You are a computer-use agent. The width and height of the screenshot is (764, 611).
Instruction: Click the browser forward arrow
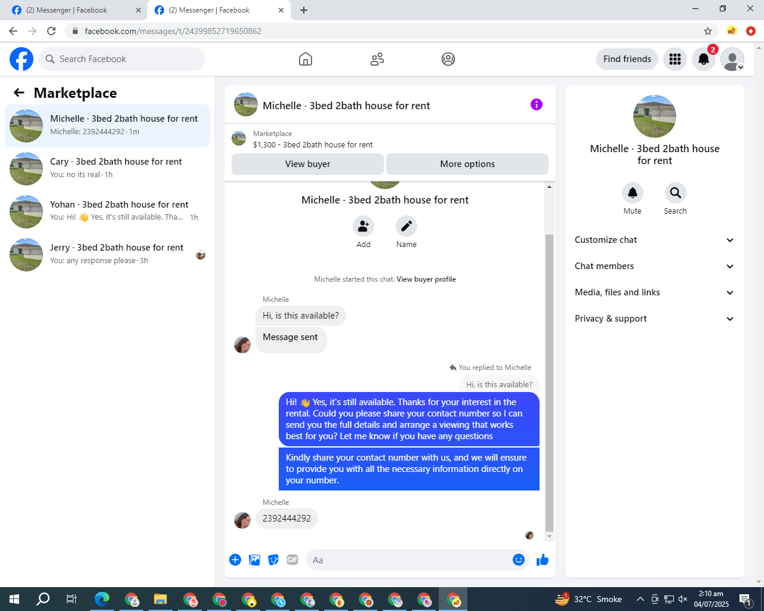(x=32, y=31)
